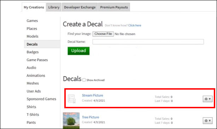The width and height of the screenshot is (217, 129).
Task: Open the T-Shirts category
Action: pos(33,115)
